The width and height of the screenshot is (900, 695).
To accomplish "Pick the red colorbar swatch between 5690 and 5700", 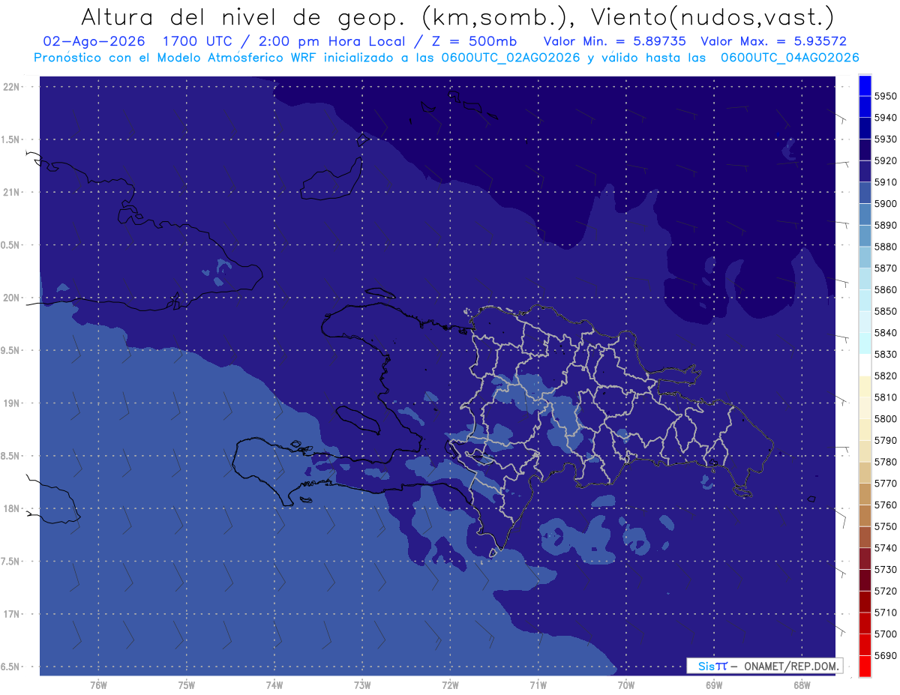I will pos(865,645).
